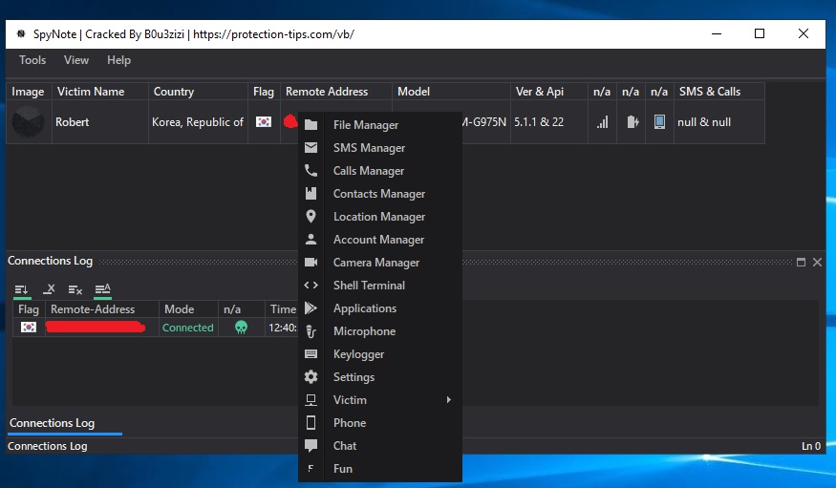
Task: Minimize the SpyNote window
Action: click(717, 33)
